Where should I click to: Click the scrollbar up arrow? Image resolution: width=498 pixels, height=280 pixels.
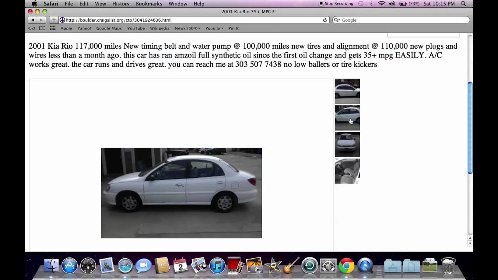coord(470,238)
